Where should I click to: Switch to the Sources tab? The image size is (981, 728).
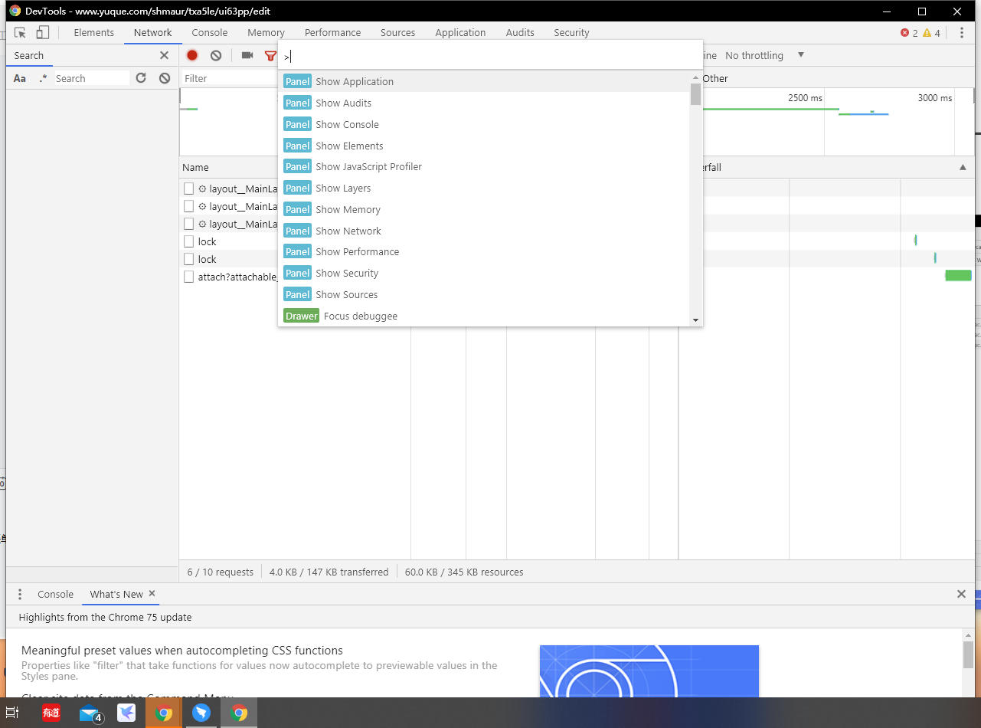click(x=397, y=32)
